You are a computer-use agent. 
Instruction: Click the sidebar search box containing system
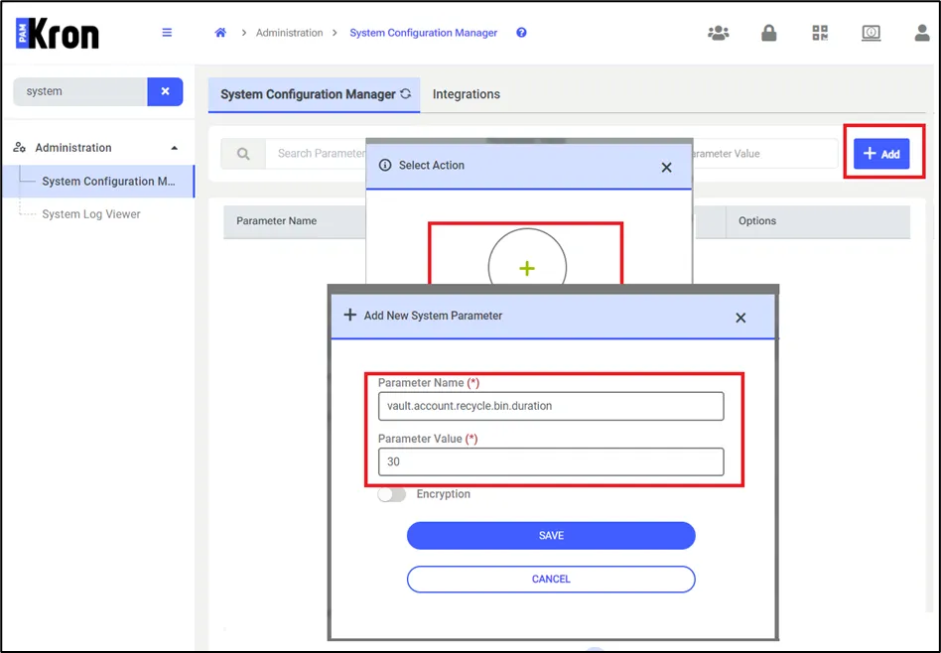click(80, 91)
